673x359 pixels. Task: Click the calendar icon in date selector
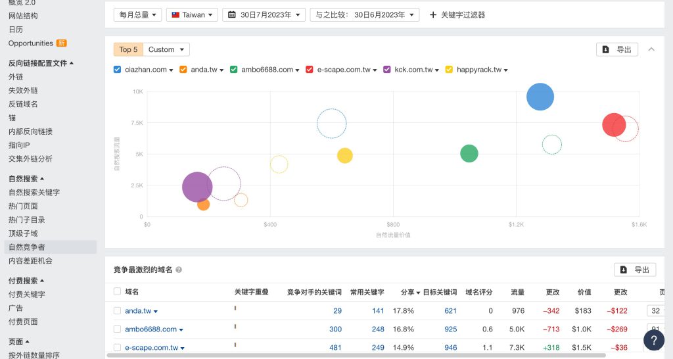click(232, 14)
